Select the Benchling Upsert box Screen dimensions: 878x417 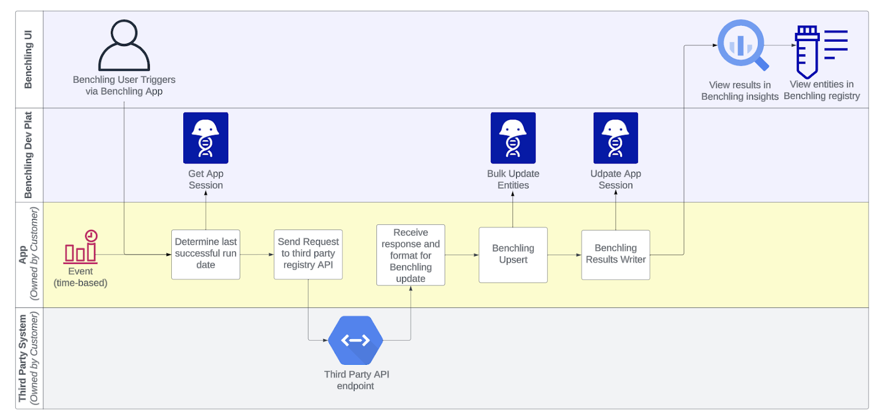tap(513, 255)
